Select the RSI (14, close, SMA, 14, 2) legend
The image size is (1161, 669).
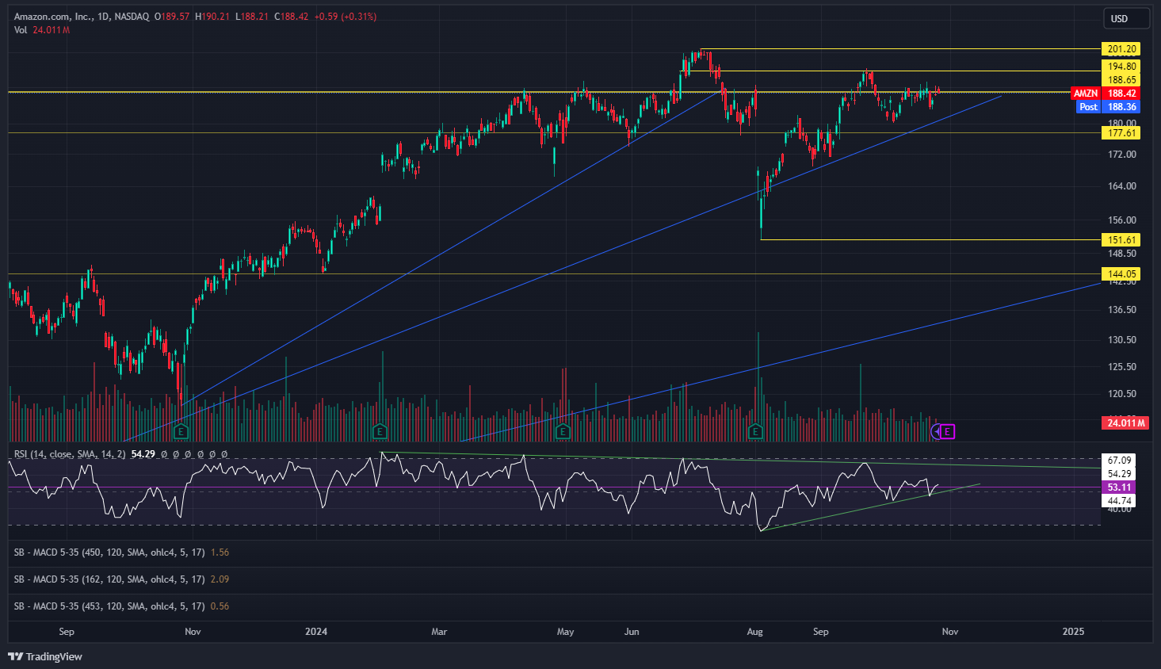[70, 454]
